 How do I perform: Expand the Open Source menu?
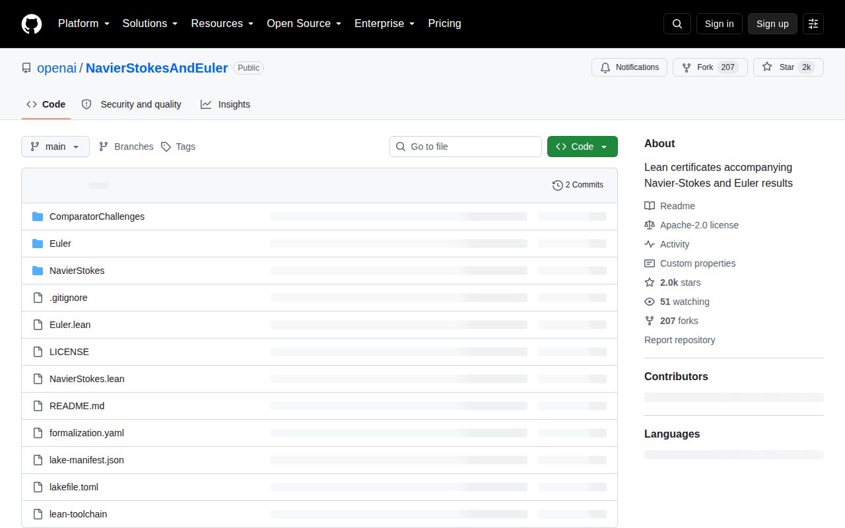(x=304, y=24)
